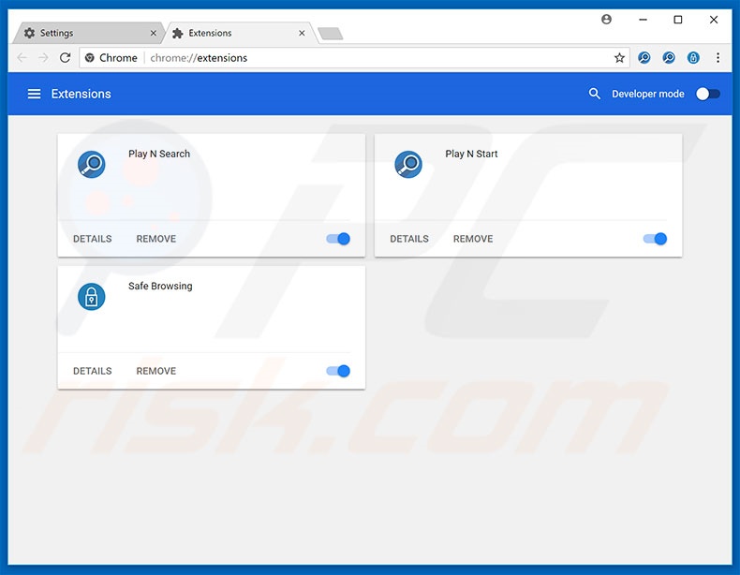
Task: Reload the current page
Action: click(66, 57)
